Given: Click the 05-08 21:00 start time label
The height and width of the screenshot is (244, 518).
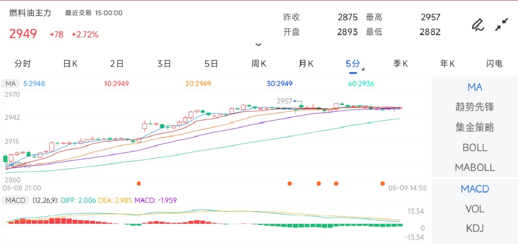Looking at the screenshot, I should [x=22, y=188].
